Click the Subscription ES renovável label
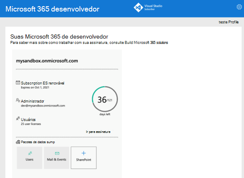 tap(43, 83)
